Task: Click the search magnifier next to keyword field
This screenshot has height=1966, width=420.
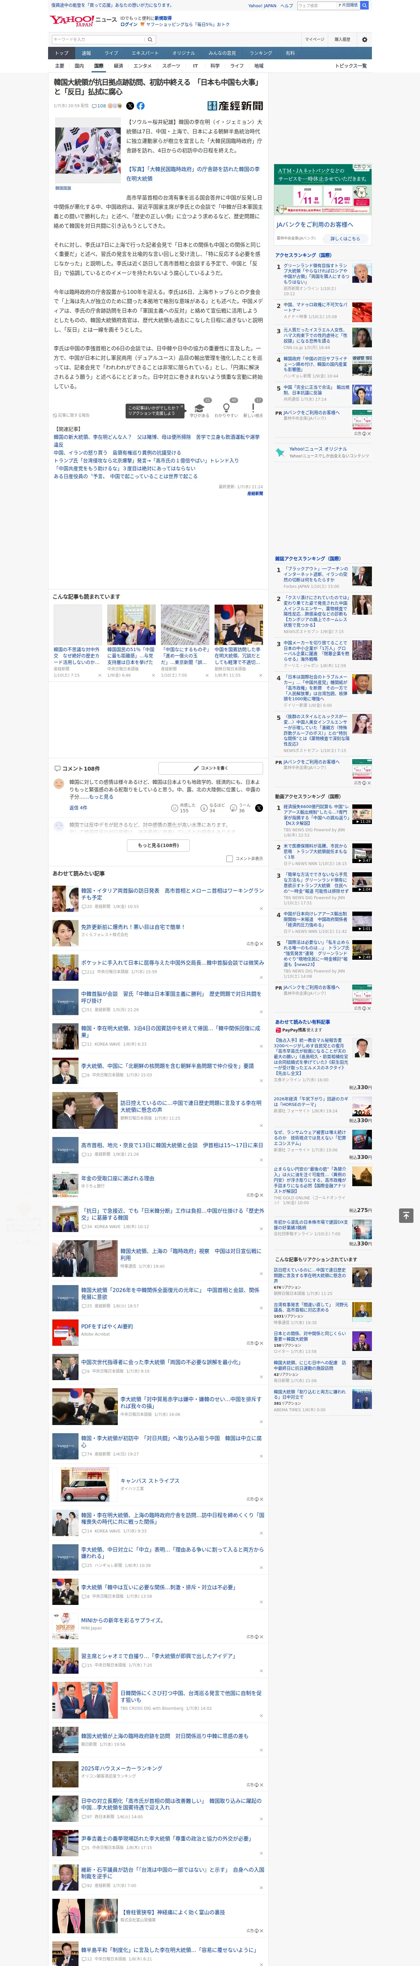Action: [x=150, y=39]
